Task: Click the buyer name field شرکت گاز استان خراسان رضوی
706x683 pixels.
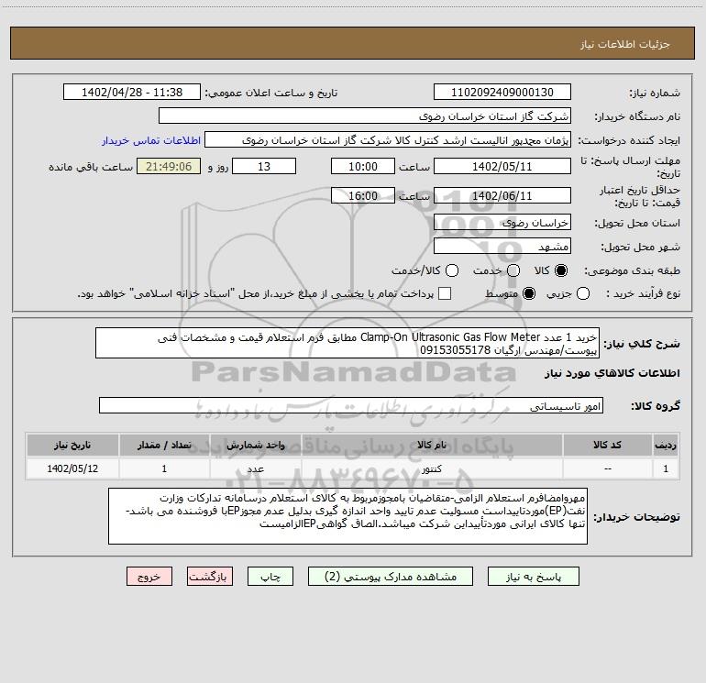Action: tap(365, 116)
